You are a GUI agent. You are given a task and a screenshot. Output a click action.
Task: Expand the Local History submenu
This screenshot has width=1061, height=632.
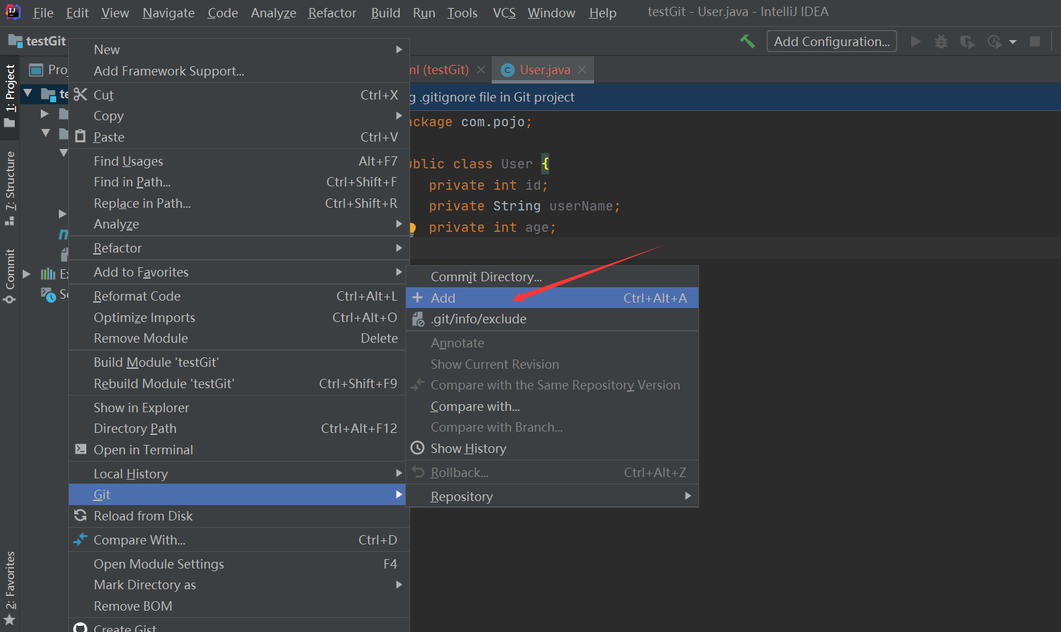(x=239, y=474)
